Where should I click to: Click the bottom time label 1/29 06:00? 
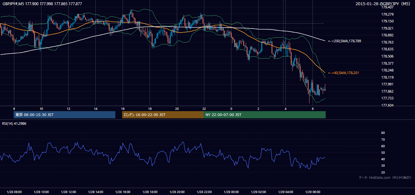312,192
